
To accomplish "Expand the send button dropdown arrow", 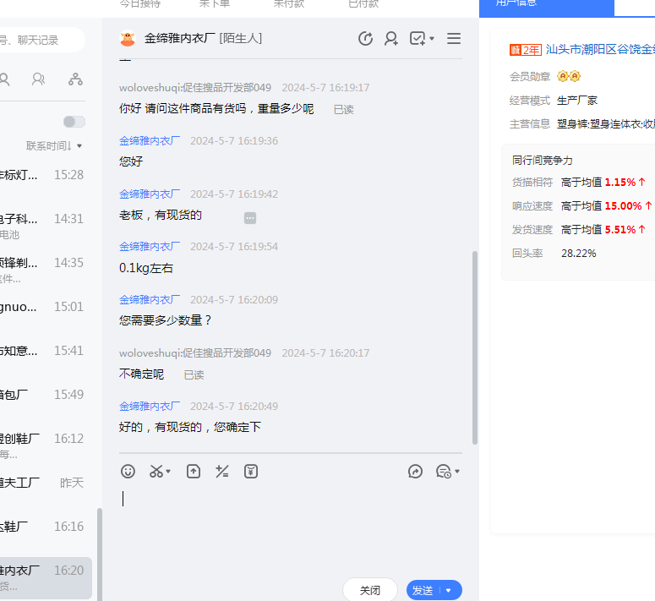I will 449,590.
